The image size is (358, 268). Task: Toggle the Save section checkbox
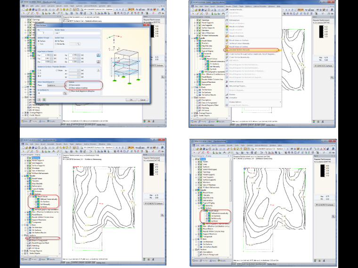pyautogui.click(x=70, y=85)
